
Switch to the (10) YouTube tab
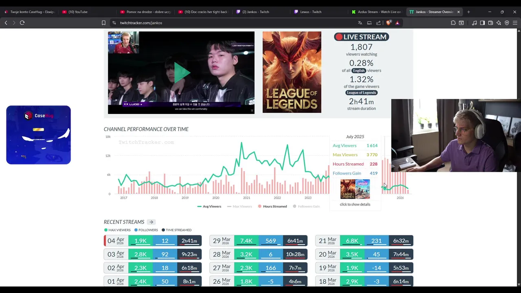[x=86, y=12]
